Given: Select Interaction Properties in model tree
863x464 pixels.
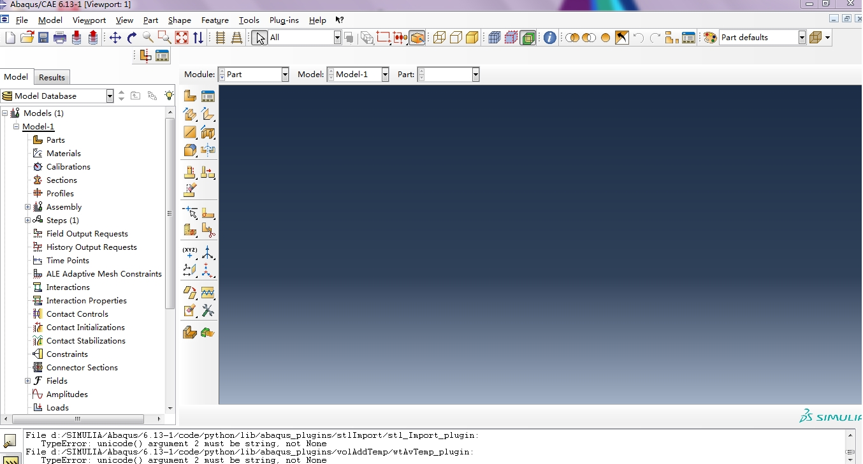Looking at the screenshot, I should point(87,301).
